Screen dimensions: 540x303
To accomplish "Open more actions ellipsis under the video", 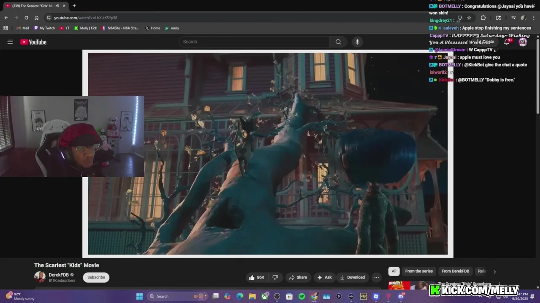I will tap(376, 277).
